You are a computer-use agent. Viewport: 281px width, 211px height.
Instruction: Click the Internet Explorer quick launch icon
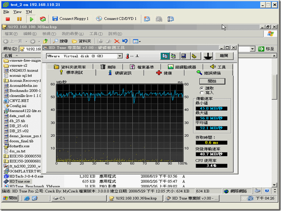tap(27, 198)
